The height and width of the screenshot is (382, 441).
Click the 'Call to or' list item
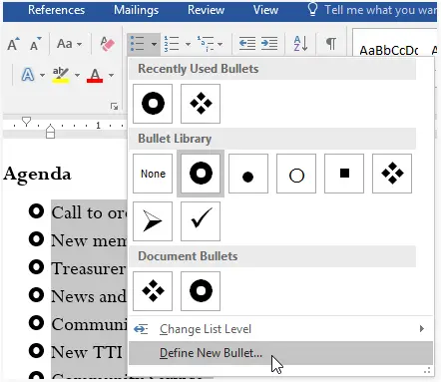tap(89, 212)
